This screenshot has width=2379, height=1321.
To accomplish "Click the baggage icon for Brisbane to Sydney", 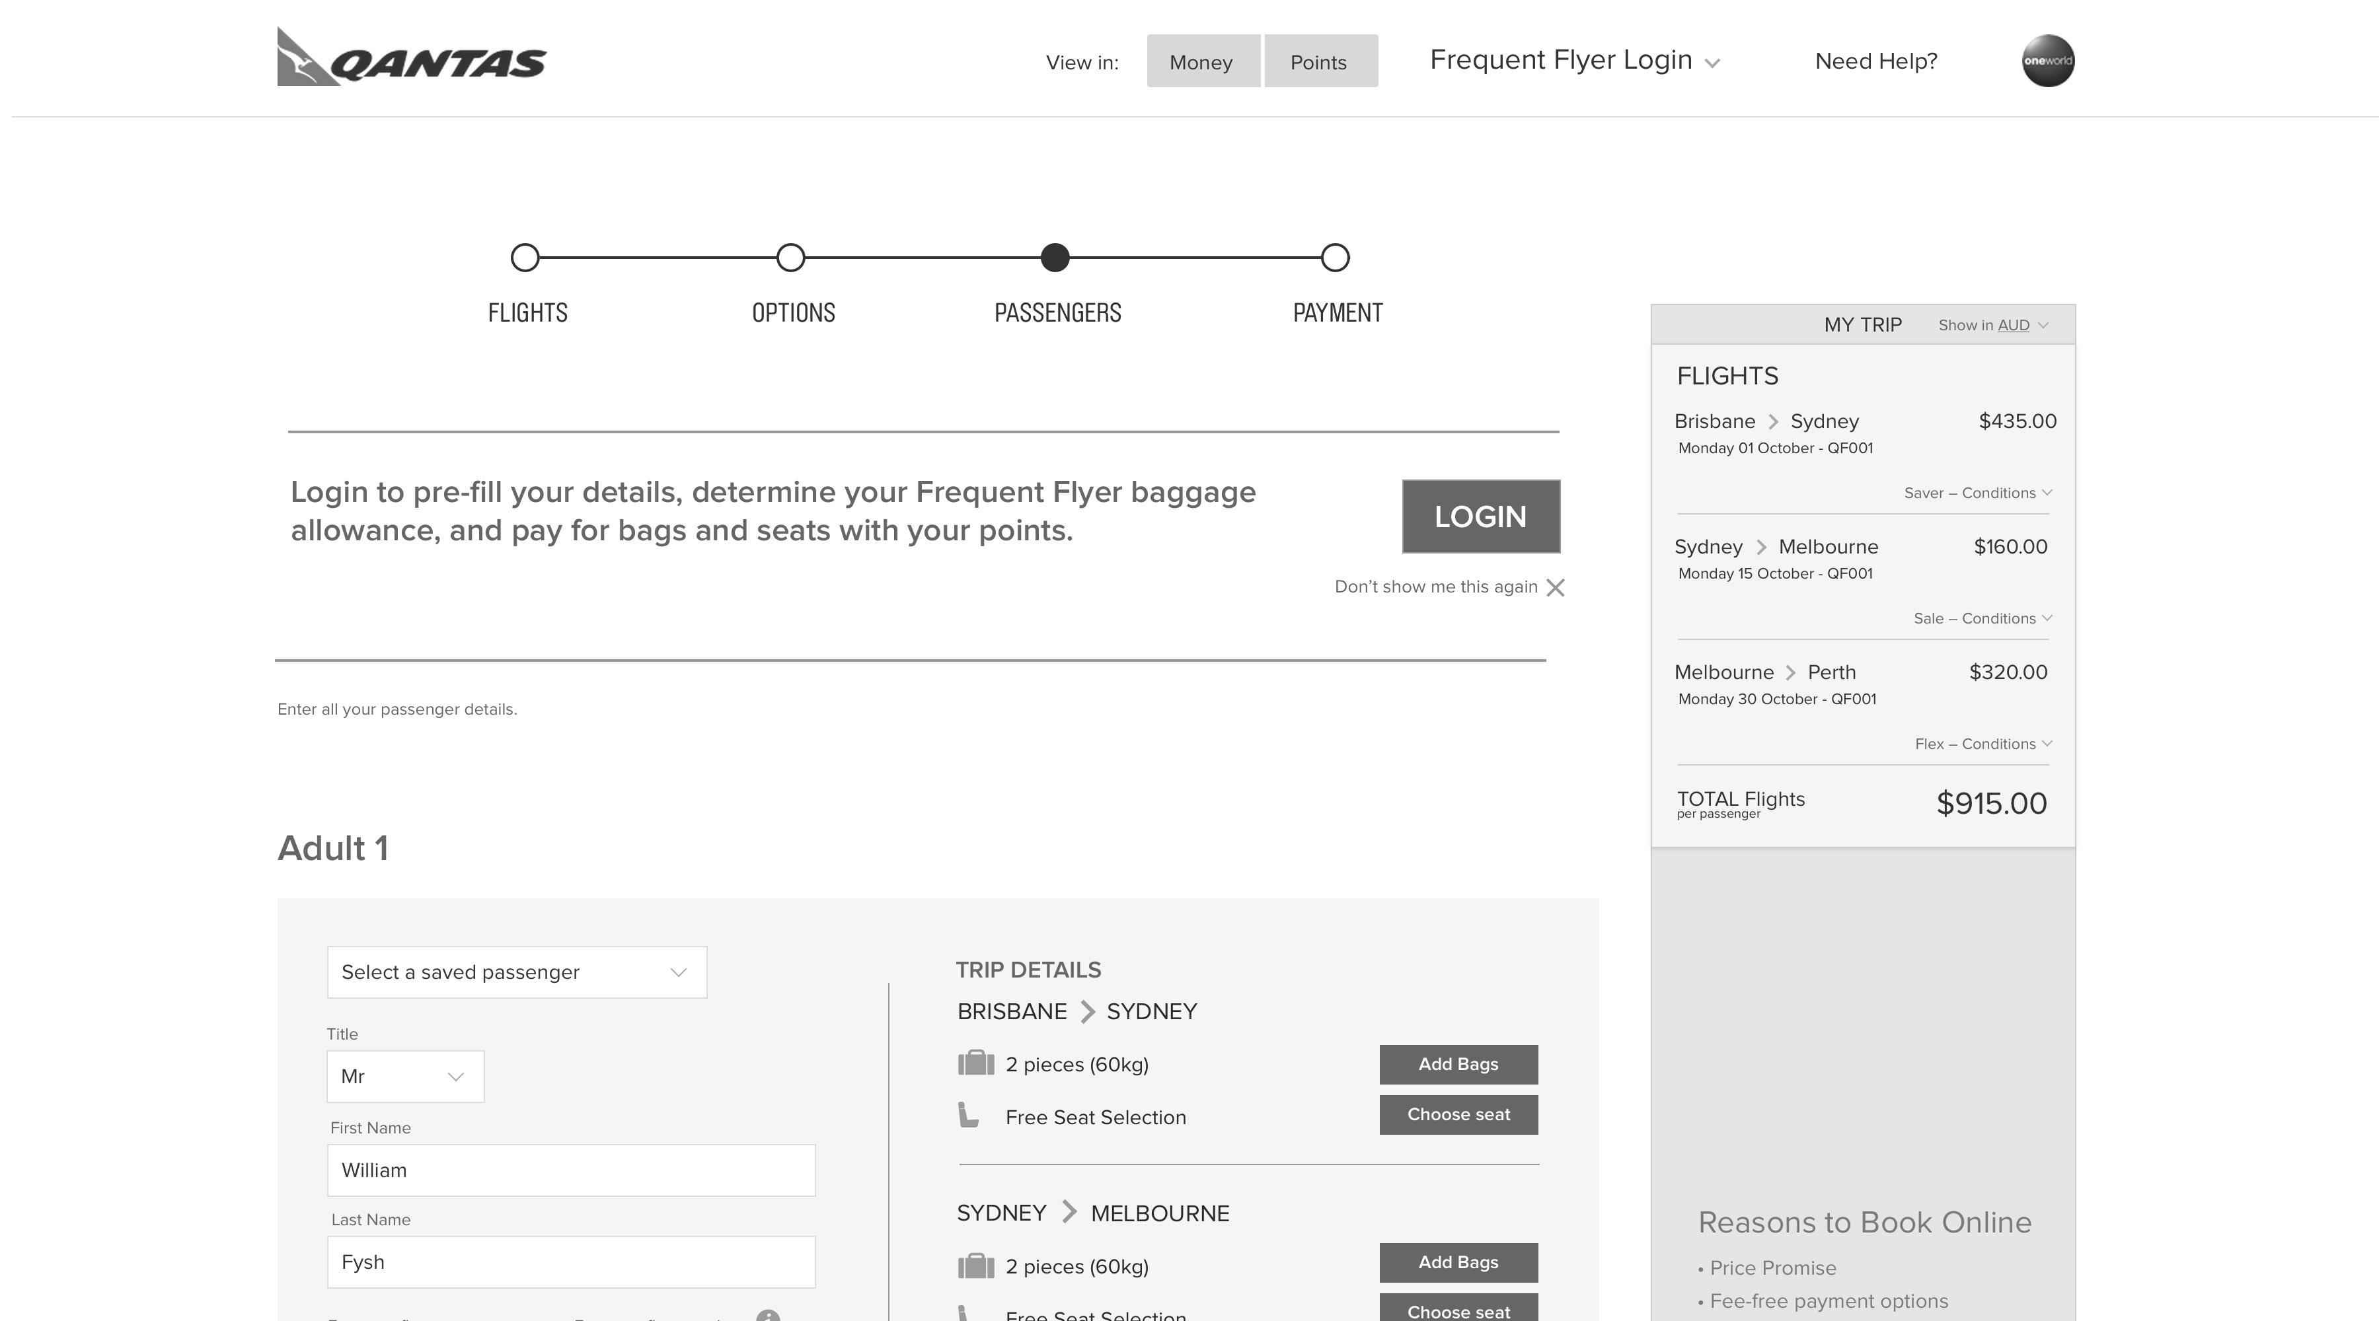I will coord(975,1063).
